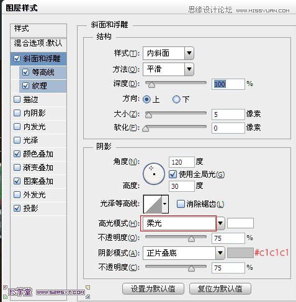Image resolution: width=296 pixels, height=302 pixels.
Task: Enable the 渐变叠加 checkbox
Action: tap(17, 168)
